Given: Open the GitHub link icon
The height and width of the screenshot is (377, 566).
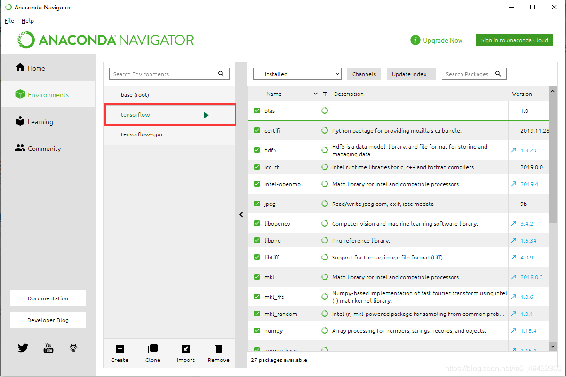Looking at the screenshot, I should tap(73, 348).
